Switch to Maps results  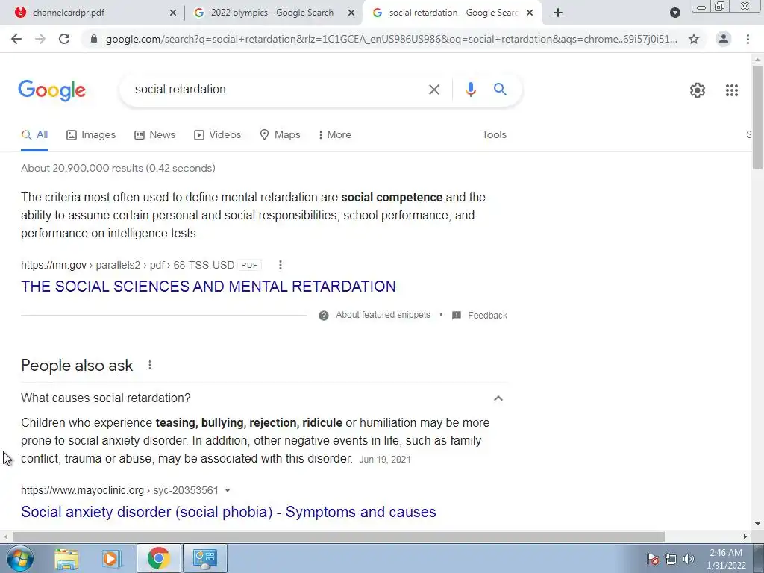281,135
